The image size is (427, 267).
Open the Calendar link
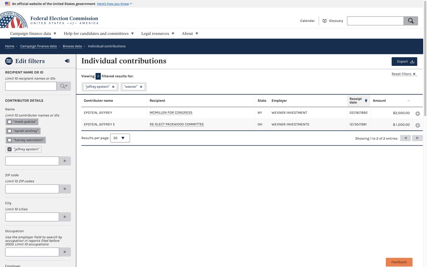pos(307,21)
